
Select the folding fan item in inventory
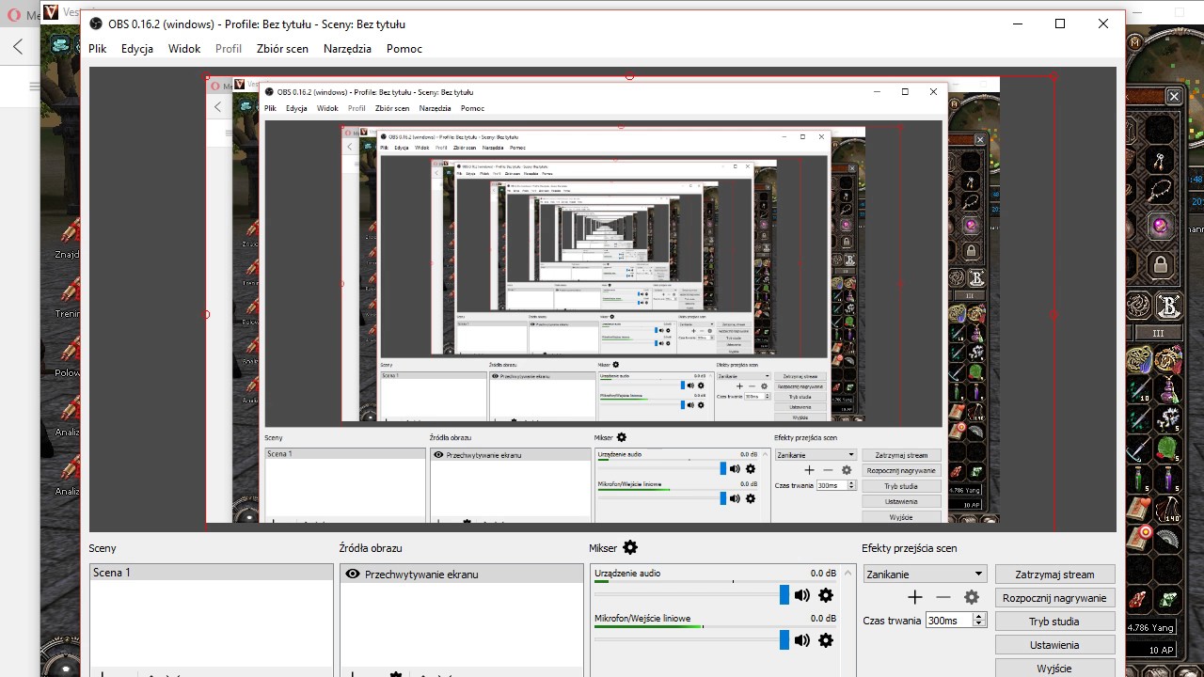[x=1168, y=537]
